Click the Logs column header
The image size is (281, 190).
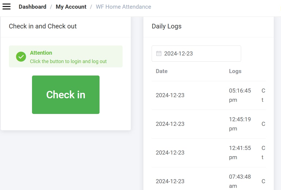point(235,71)
